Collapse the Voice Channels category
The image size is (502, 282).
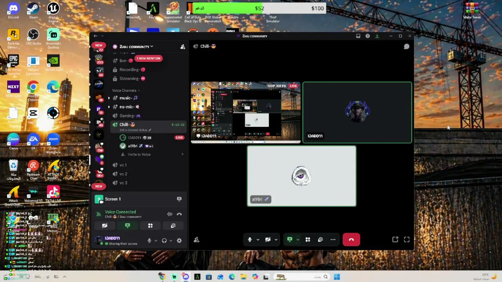126,90
